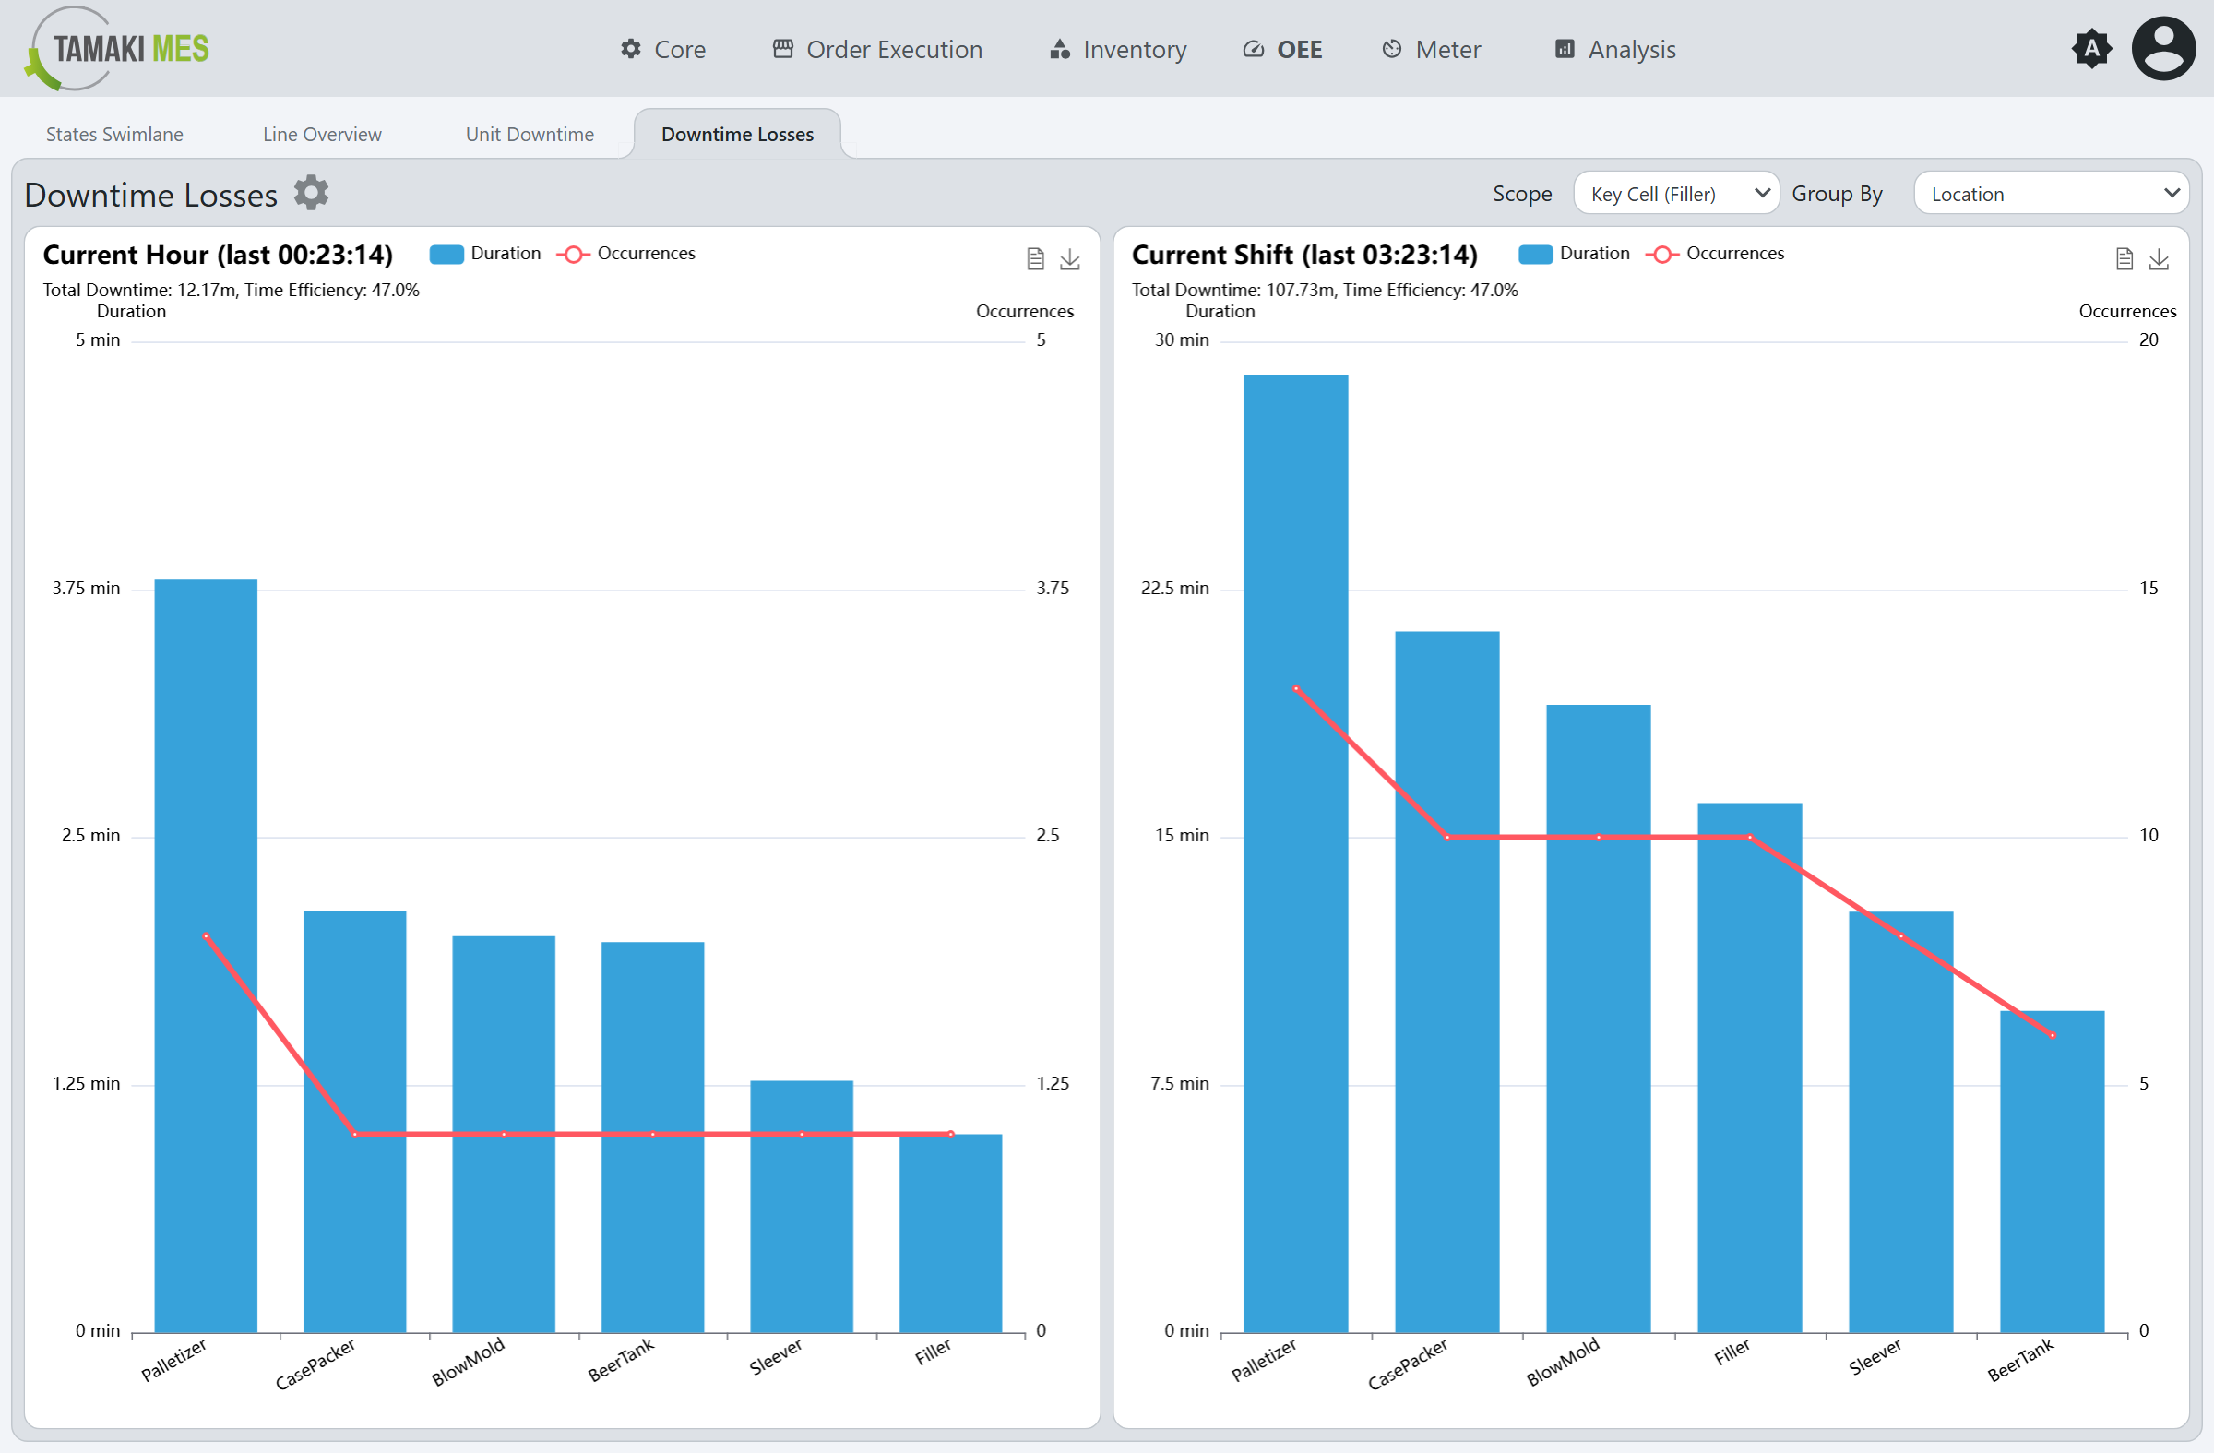This screenshot has height=1453, width=2214.
Task: Click Palletizer occurrences point in Current Hour
Action: click(206, 935)
